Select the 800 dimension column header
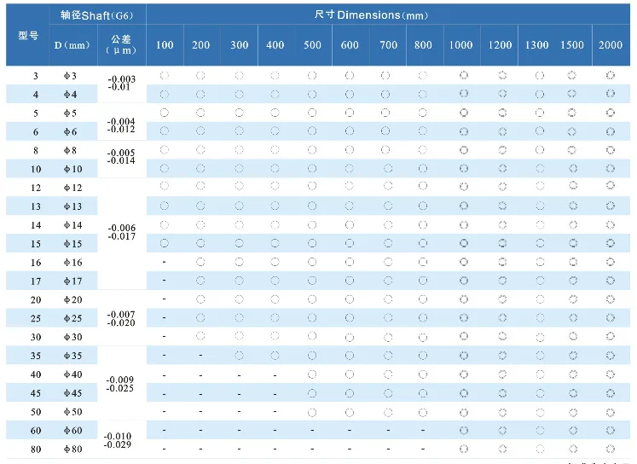This screenshot has height=464, width=637. pos(423,45)
